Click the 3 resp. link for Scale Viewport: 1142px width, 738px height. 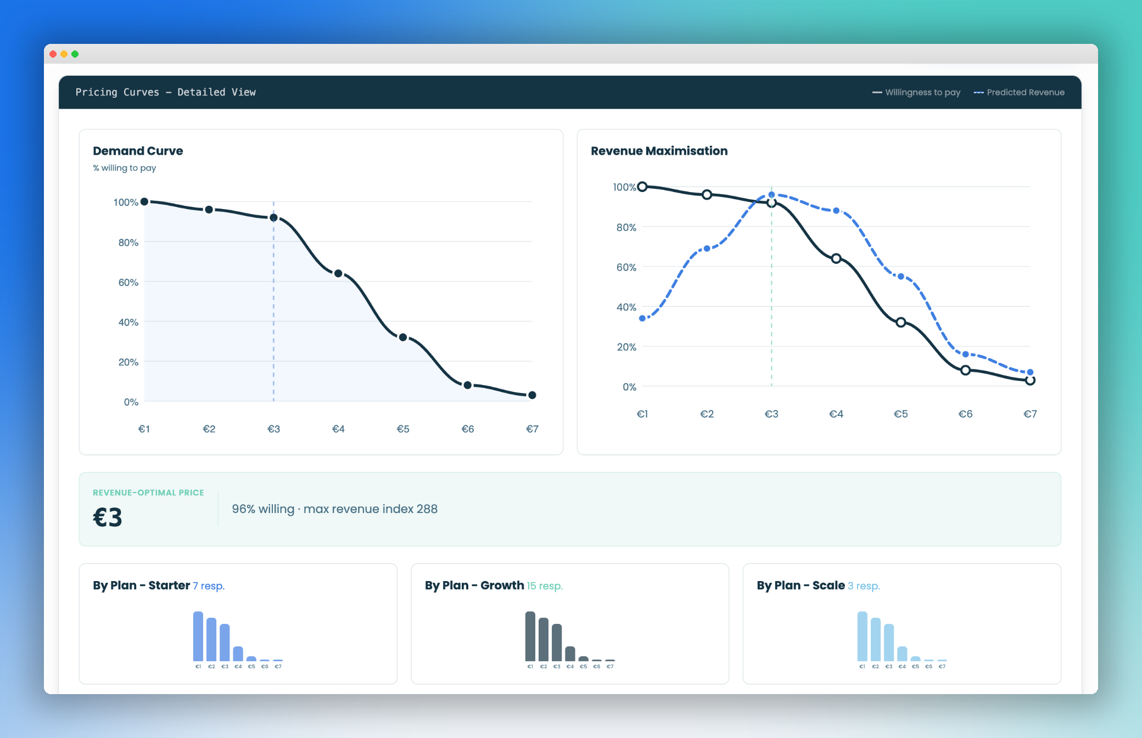863,586
